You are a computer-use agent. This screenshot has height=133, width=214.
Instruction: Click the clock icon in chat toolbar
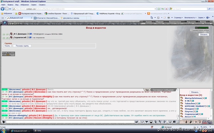tap(170, 122)
